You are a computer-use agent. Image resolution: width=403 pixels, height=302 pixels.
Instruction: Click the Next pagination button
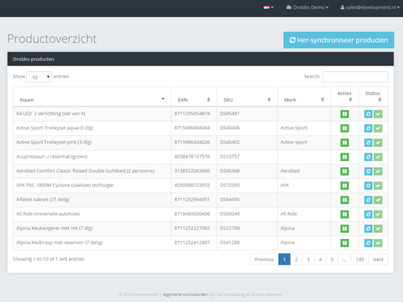point(378,259)
